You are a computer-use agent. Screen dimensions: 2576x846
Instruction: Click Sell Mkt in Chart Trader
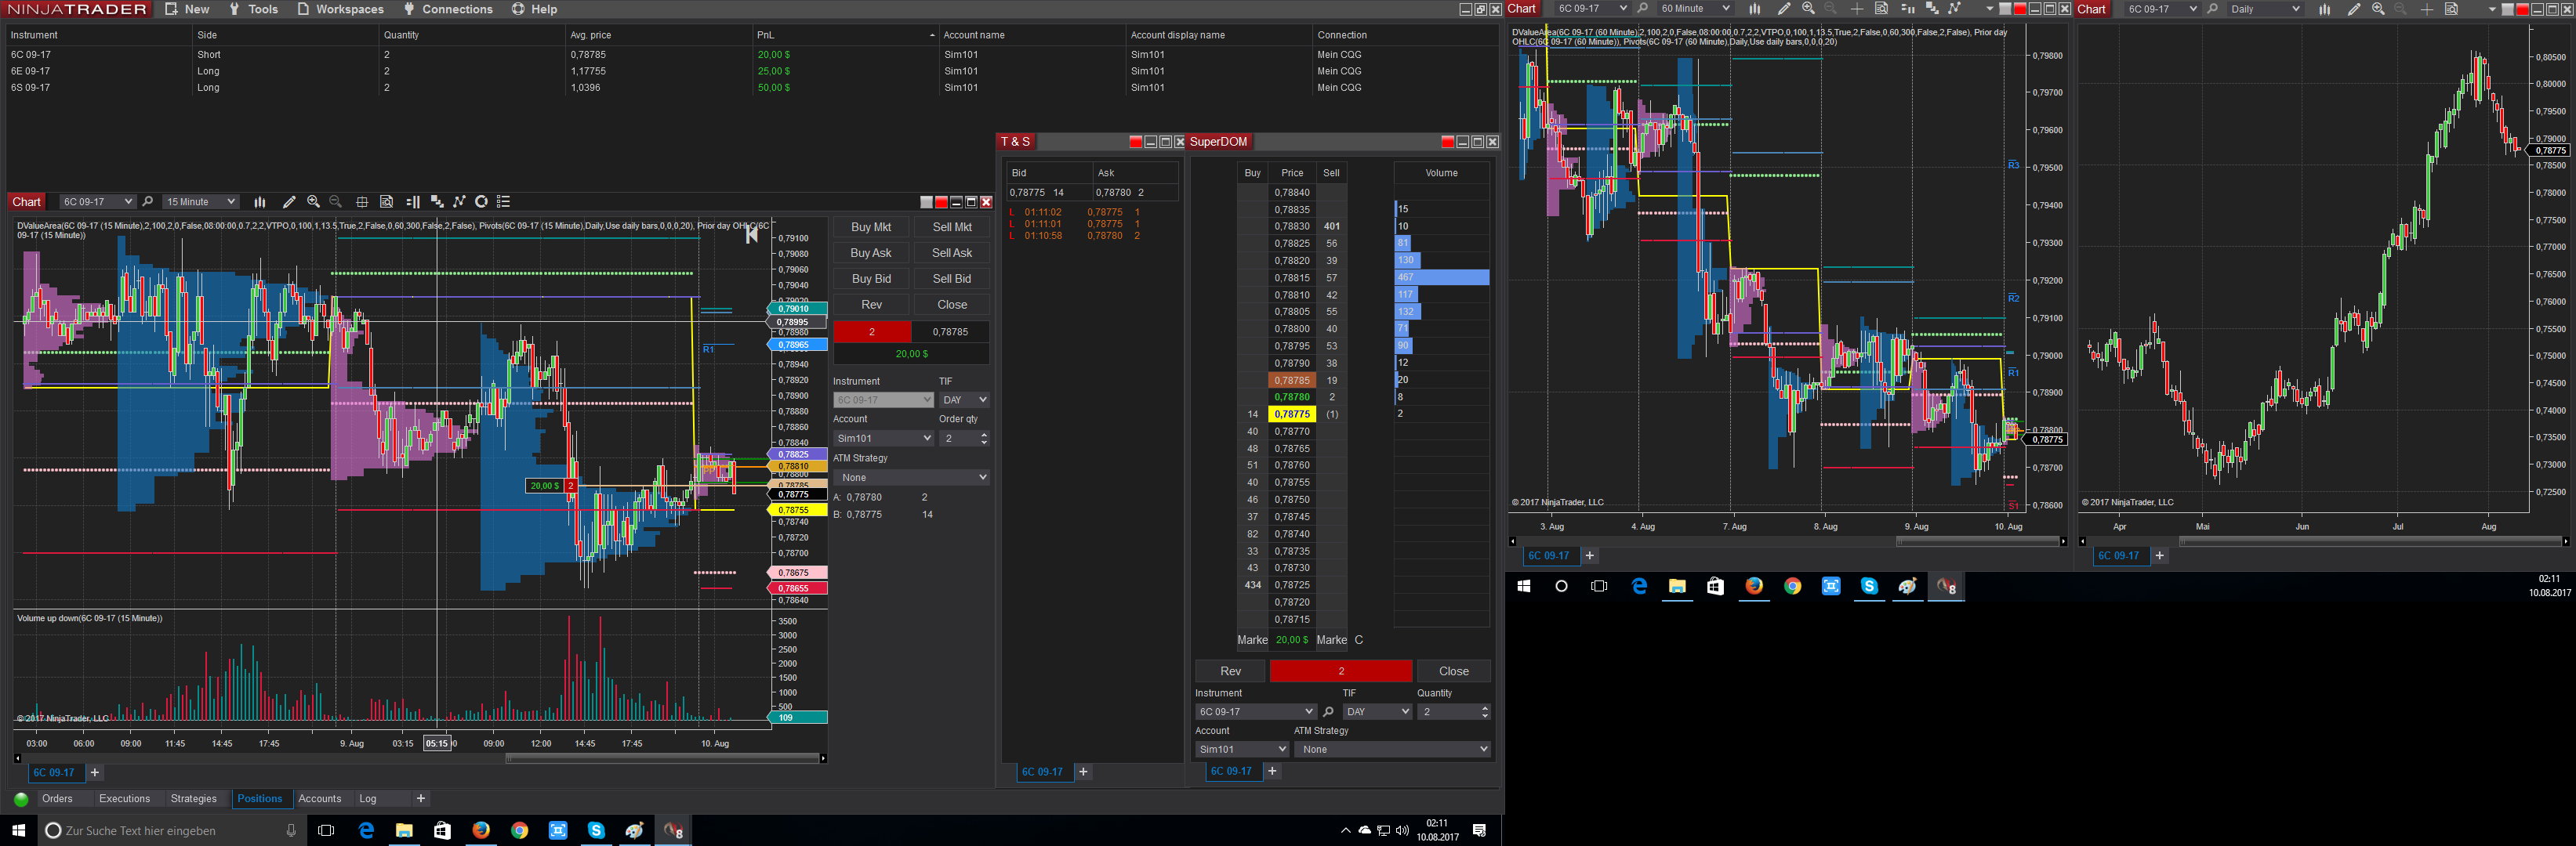(952, 228)
